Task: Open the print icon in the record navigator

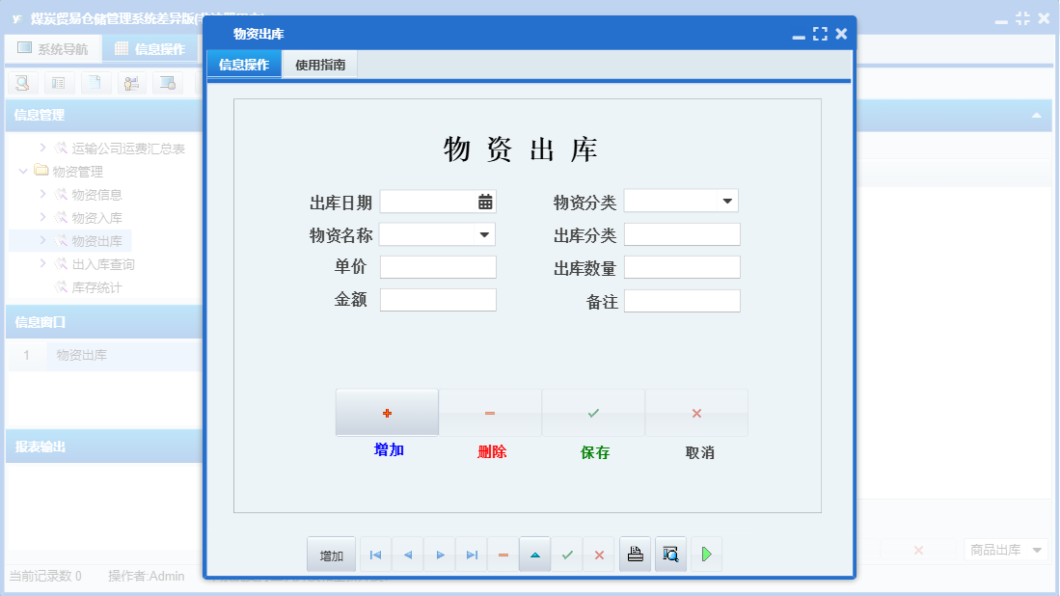Action: click(635, 554)
